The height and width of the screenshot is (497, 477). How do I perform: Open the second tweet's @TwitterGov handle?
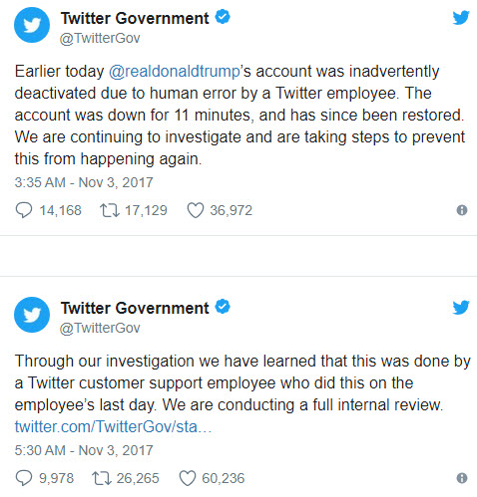coord(100,328)
